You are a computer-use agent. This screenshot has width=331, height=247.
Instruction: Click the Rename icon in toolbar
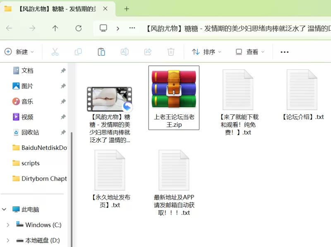click(124, 52)
